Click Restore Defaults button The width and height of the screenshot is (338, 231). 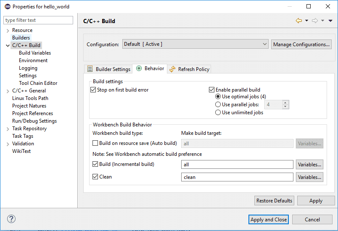point(274,201)
